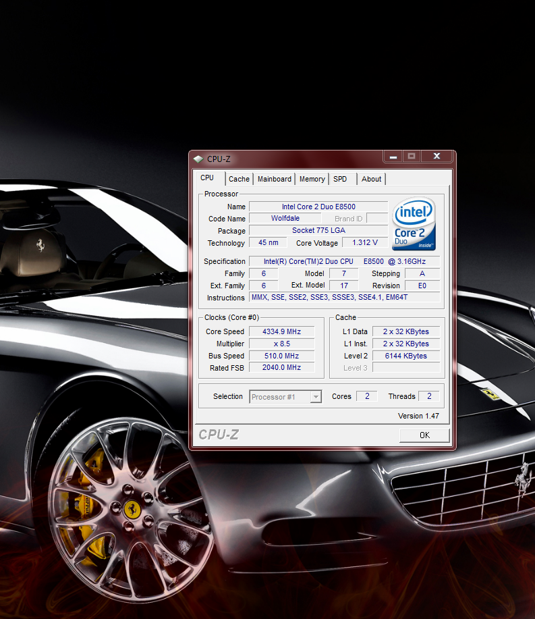535x619 pixels.
Task: Click the Level 2 value 6144 KBytes
Action: click(x=406, y=356)
